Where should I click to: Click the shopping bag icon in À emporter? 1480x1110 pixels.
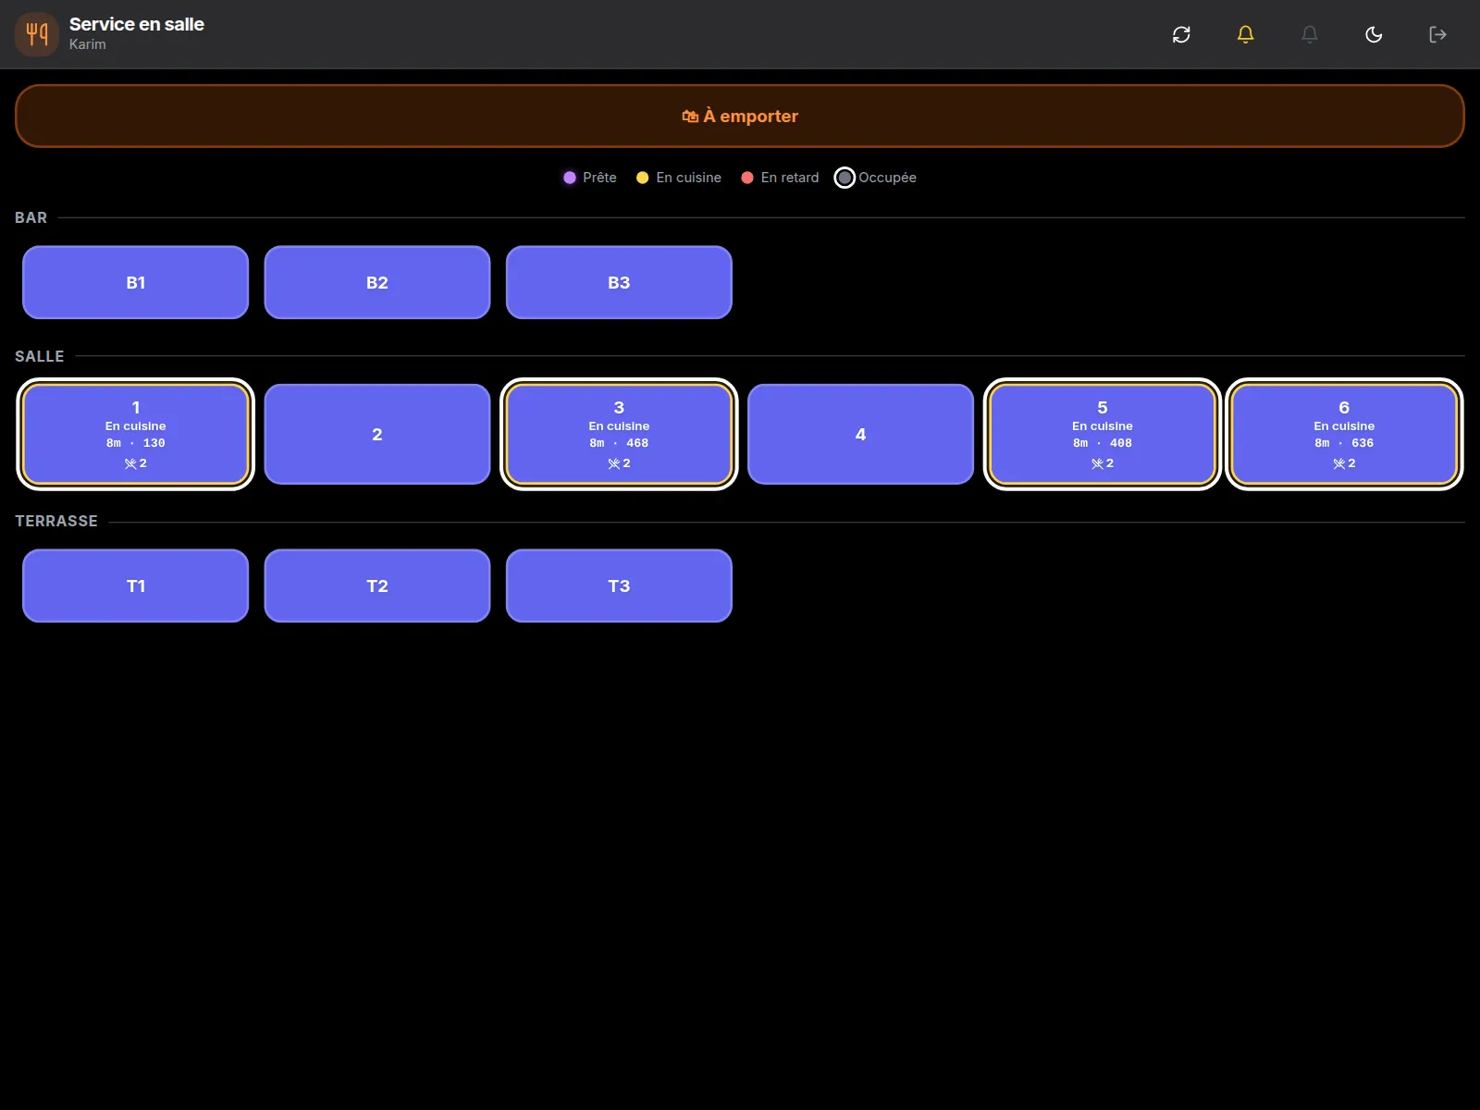point(690,116)
